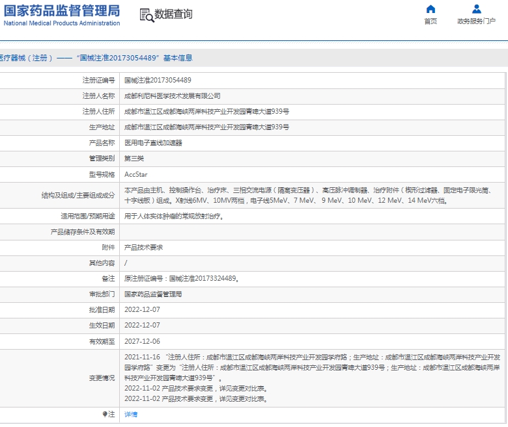The image size is (508, 427).
Task: Click the 2021-11-16 change record entry
Action: coord(313,367)
